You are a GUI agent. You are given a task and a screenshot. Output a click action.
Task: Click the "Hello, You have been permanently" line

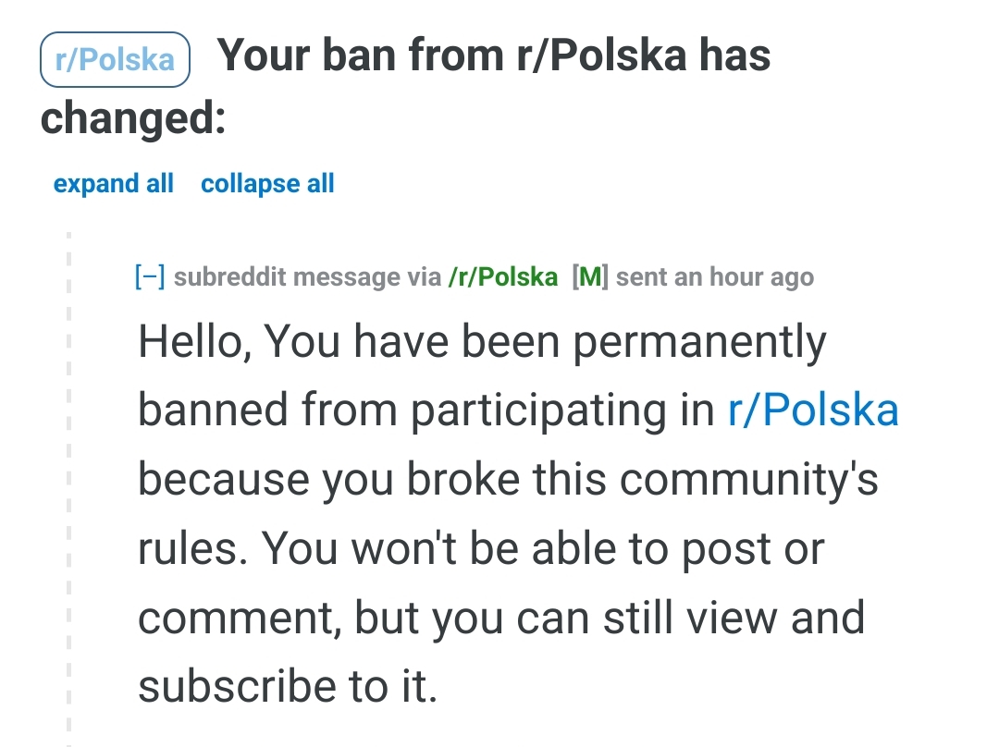(482, 343)
